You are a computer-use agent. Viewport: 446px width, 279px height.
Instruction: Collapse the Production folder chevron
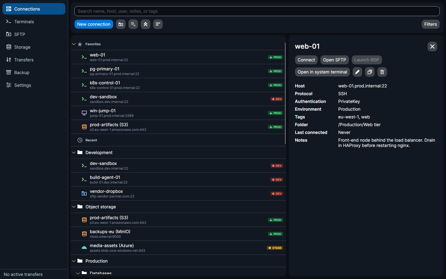point(74,261)
